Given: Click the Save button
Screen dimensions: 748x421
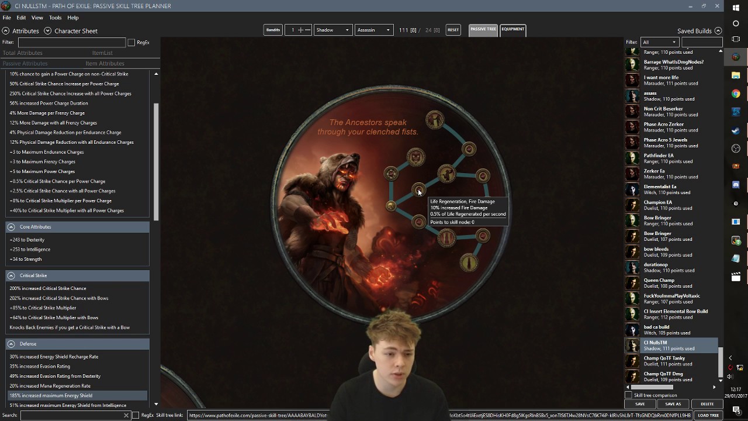Looking at the screenshot, I should (x=640, y=404).
